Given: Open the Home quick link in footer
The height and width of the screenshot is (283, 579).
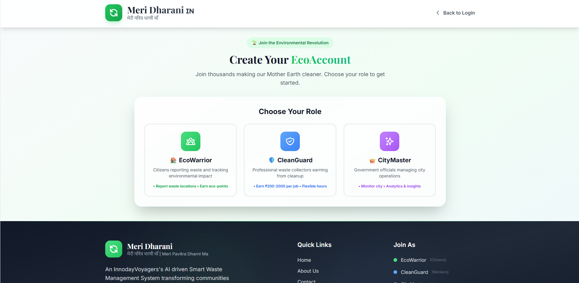Looking at the screenshot, I should pos(304,260).
